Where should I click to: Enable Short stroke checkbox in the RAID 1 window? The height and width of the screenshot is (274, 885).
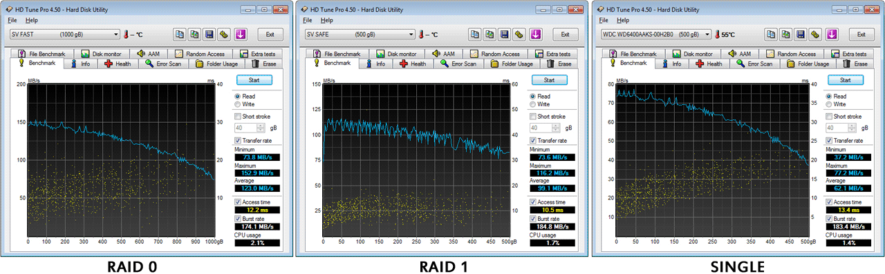pos(534,117)
